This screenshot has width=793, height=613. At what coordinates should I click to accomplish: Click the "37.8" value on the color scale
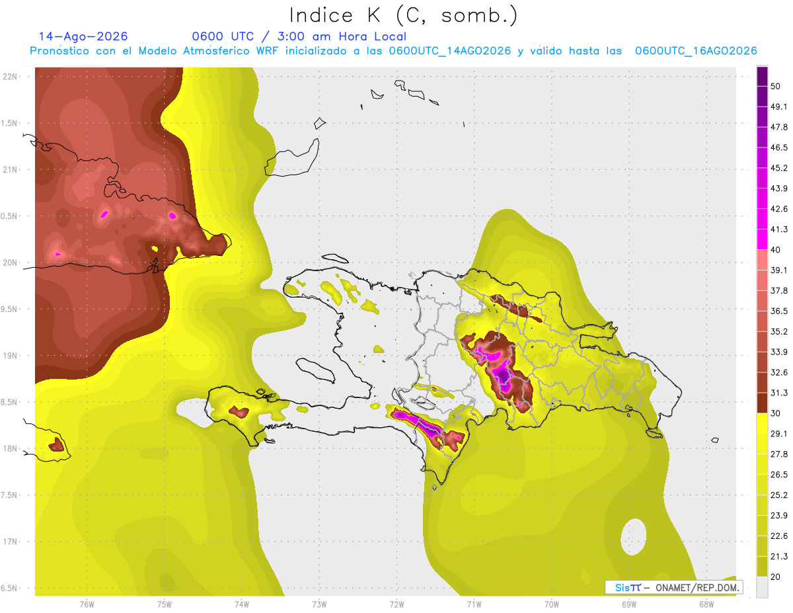point(779,290)
